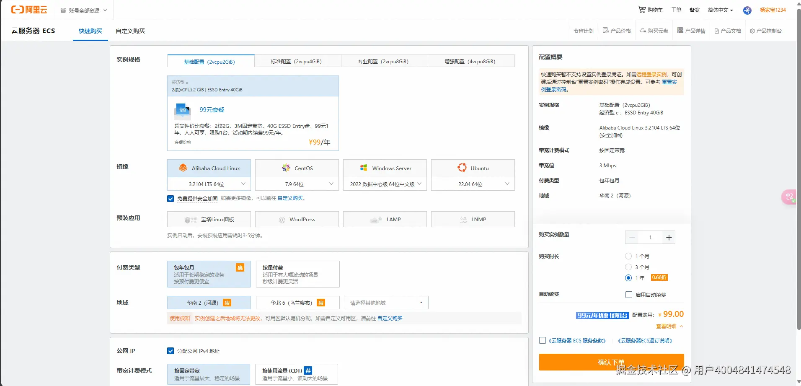The height and width of the screenshot is (386, 801).
Task: Choose the 包年包月 billing type
Action: coord(209,274)
